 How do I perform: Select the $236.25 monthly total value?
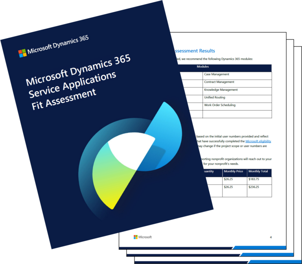coord(254,187)
